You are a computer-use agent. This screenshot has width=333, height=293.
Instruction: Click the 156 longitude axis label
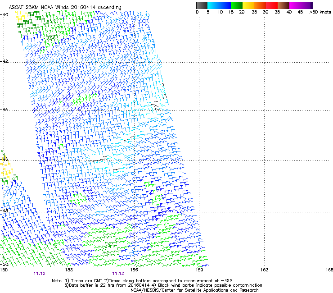click(134, 270)
